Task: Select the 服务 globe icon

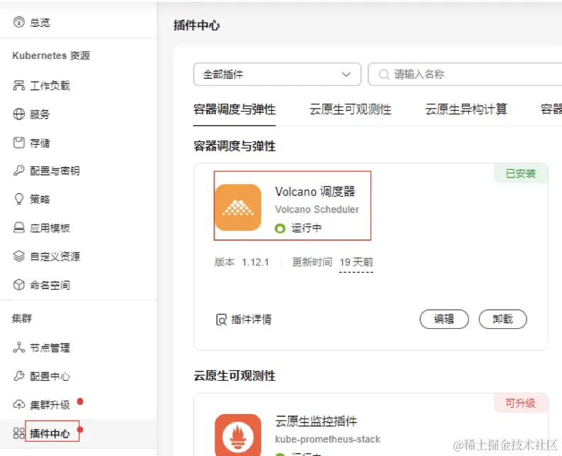Action: 19,114
